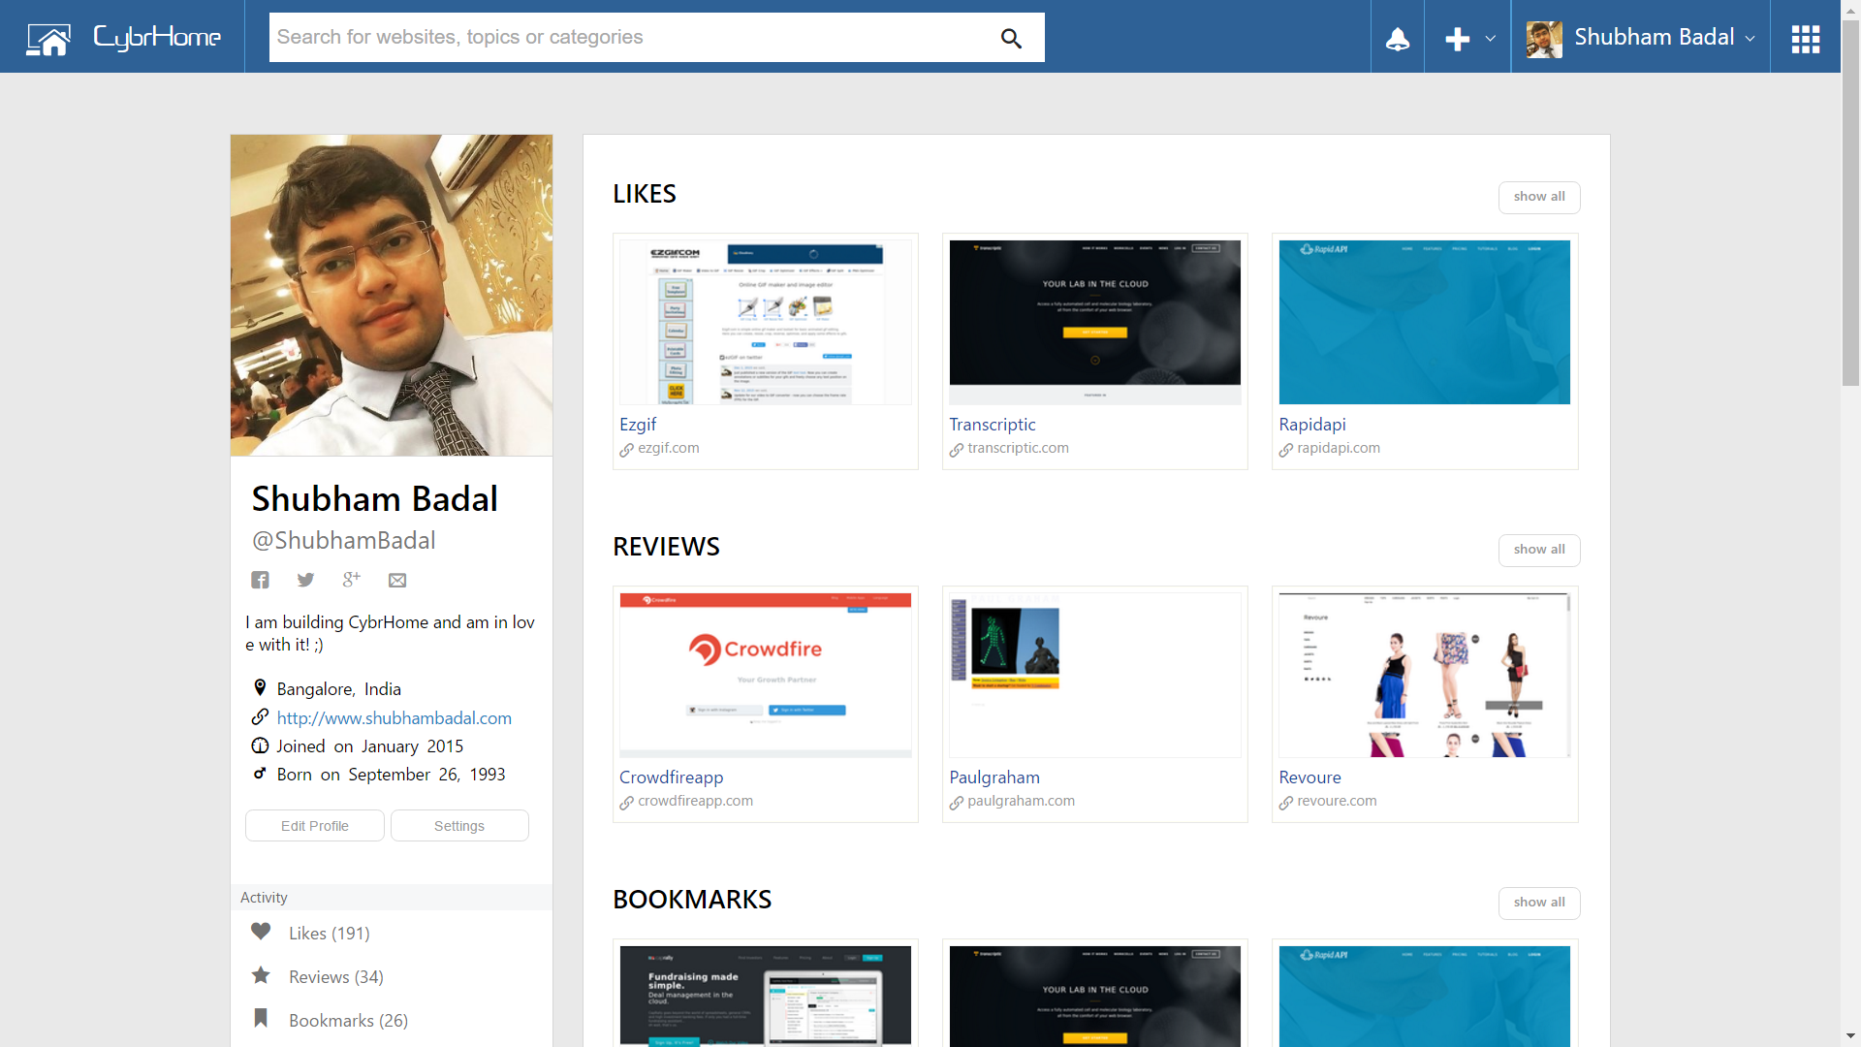Open the Ezgif thumbnail

(766, 322)
